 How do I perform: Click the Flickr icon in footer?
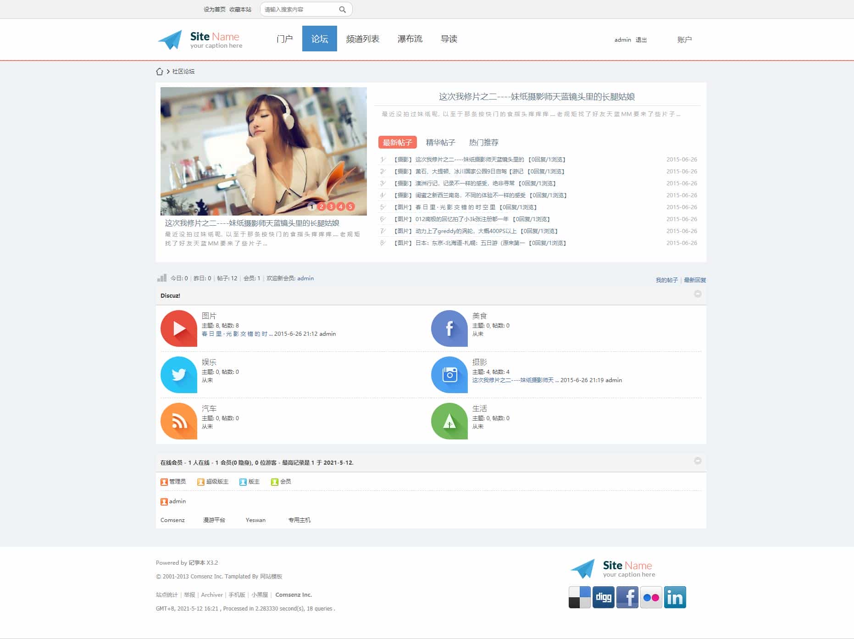(651, 597)
